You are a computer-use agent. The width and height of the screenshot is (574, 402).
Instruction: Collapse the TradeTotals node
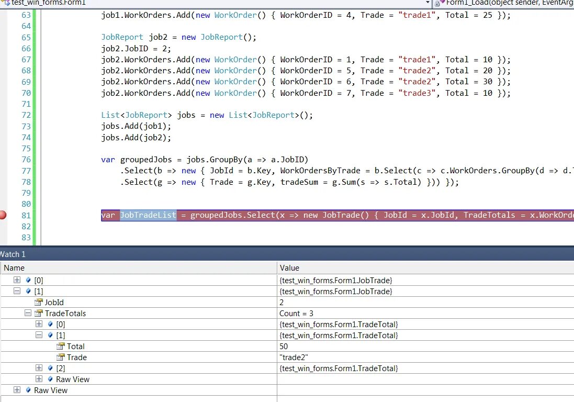(x=28, y=313)
